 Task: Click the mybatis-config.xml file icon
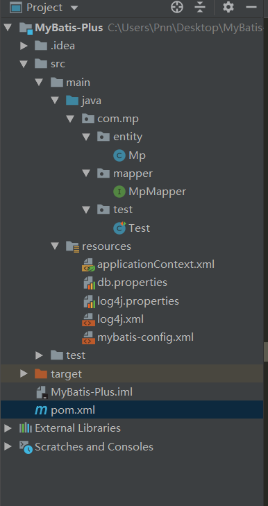(88, 337)
